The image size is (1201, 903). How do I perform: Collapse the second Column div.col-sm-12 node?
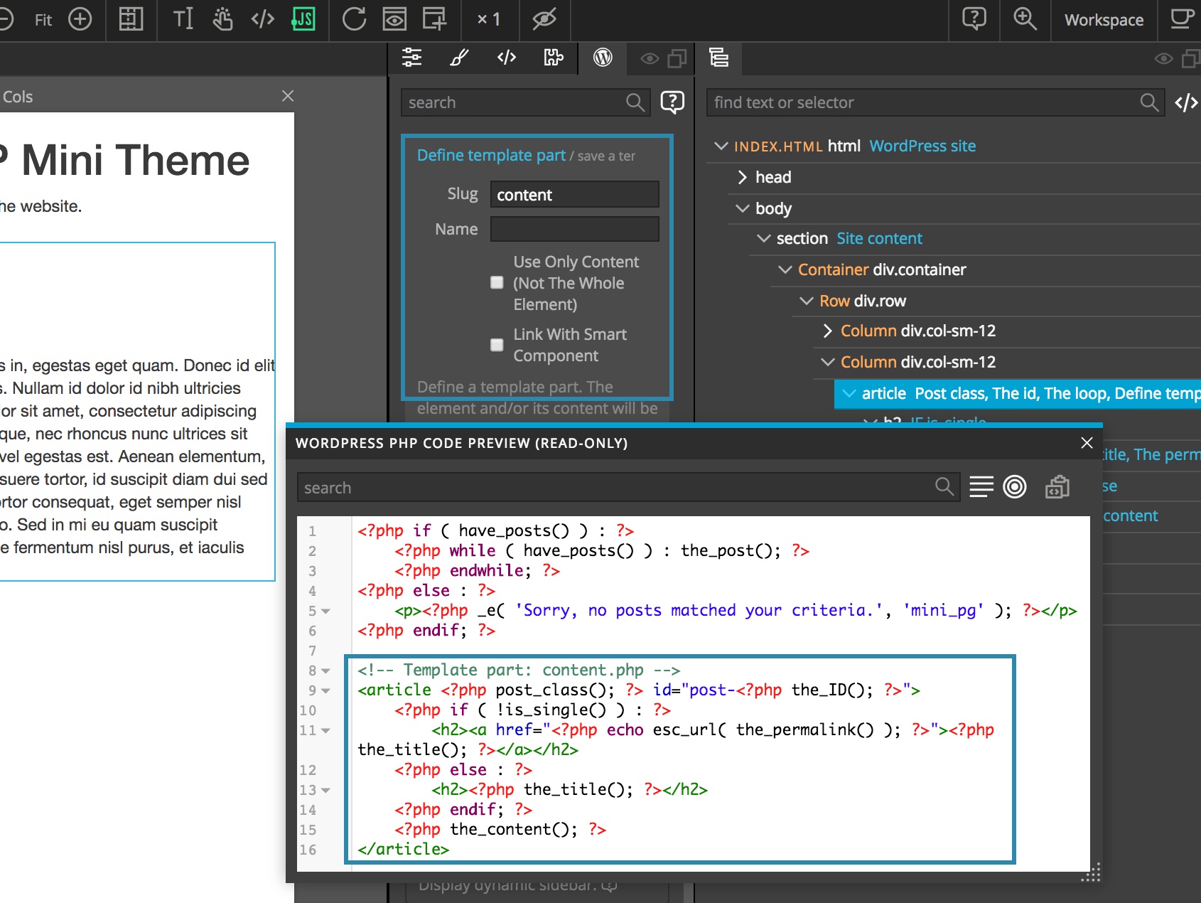click(827, 362)
